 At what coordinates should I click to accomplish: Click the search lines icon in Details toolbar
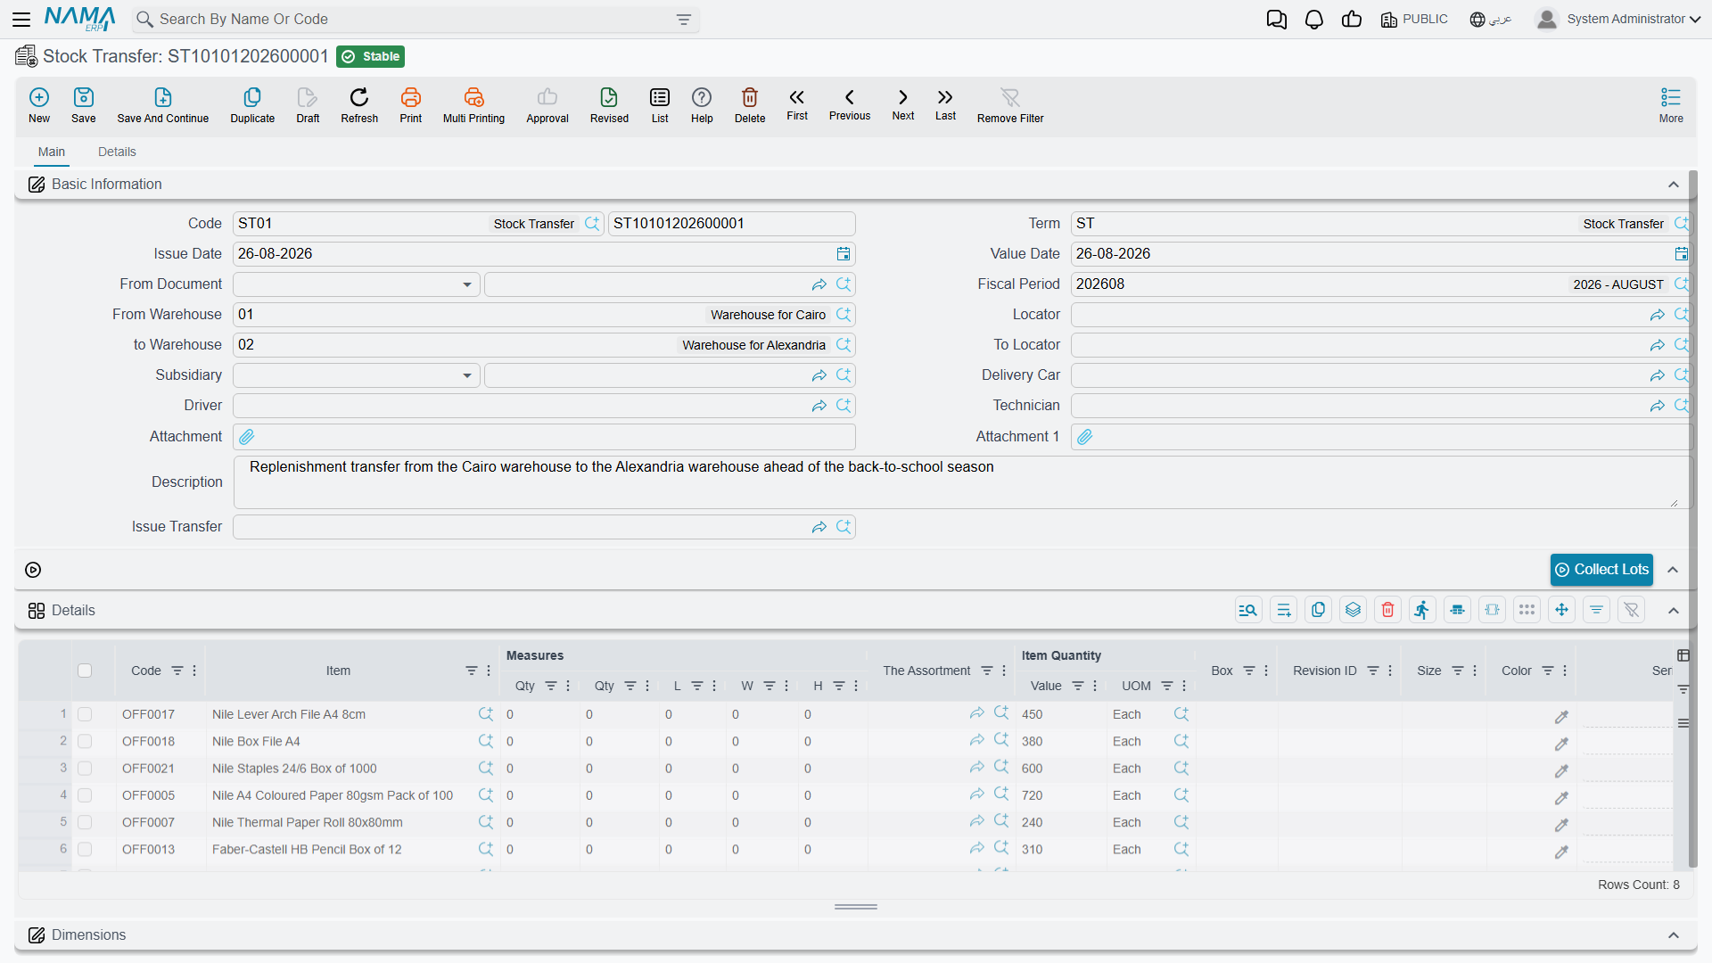click(1248, 610)
